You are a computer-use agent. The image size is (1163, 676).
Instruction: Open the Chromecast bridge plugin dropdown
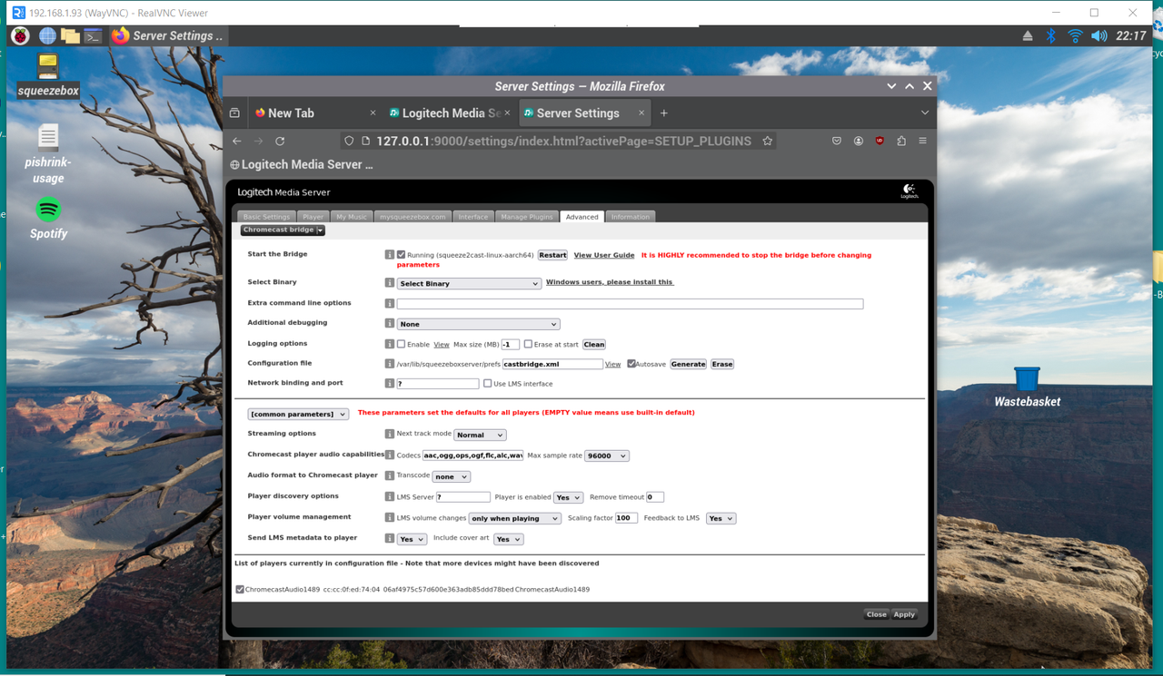coord(283,230)
